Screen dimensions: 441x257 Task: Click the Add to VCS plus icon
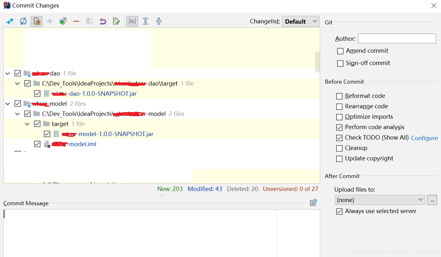(50, 21)
